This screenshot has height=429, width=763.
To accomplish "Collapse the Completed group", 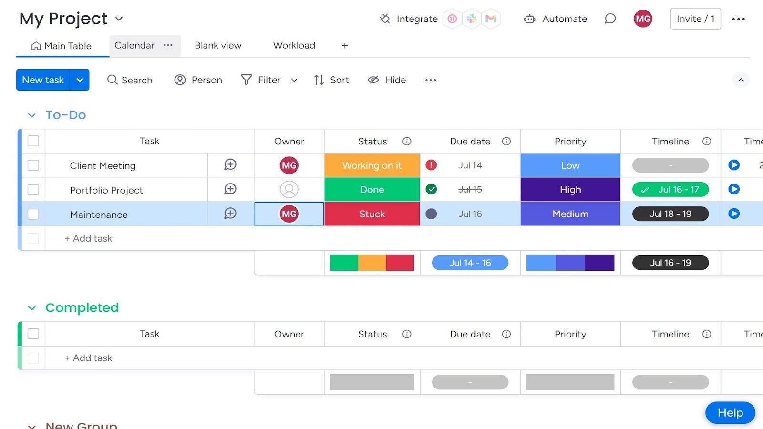I will (32, 308).
